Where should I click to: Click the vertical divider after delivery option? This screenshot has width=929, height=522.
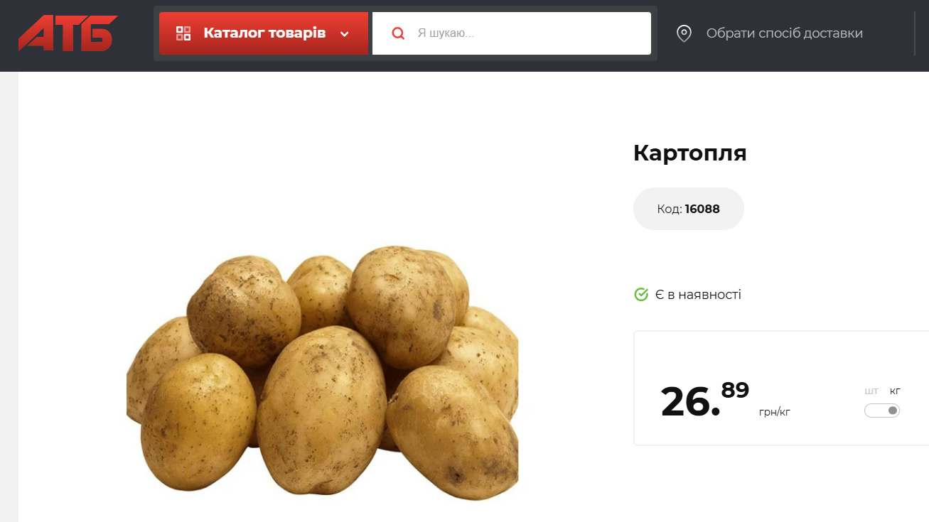[x=915, y=33]
